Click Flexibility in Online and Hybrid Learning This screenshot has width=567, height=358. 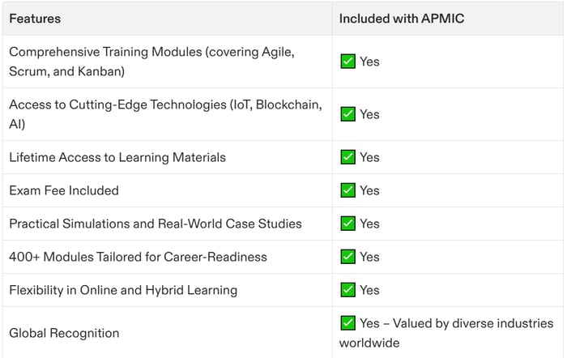click(x=123, y=290)
